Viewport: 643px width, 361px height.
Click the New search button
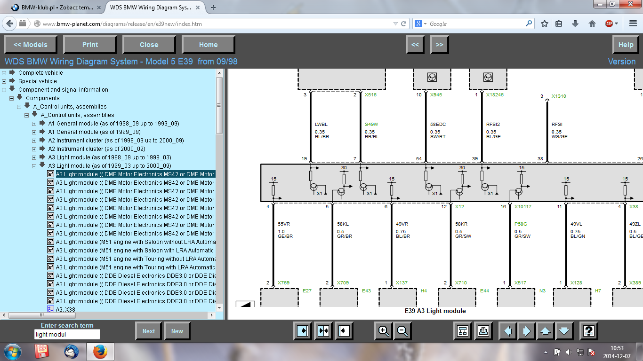click(177, 331)
